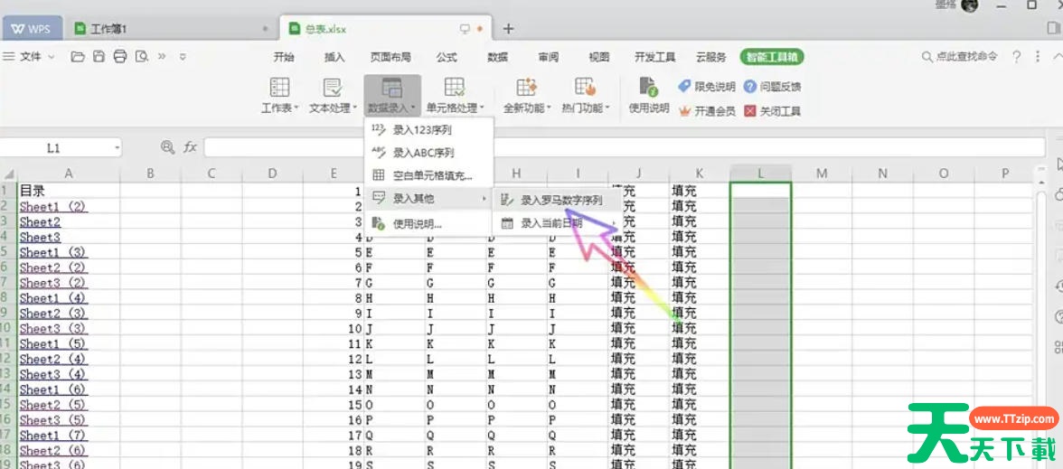Select 录入罗马数字序列 from submenu
Image resolution: width=1063 pixels, height=469 pixels.
560,200
